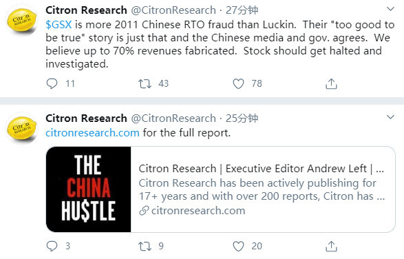This screenshot has width=404, height=259.
Task: Open Citron lemon avatar on first tweet
Action: pyautogui.click(x=22, y=21)
